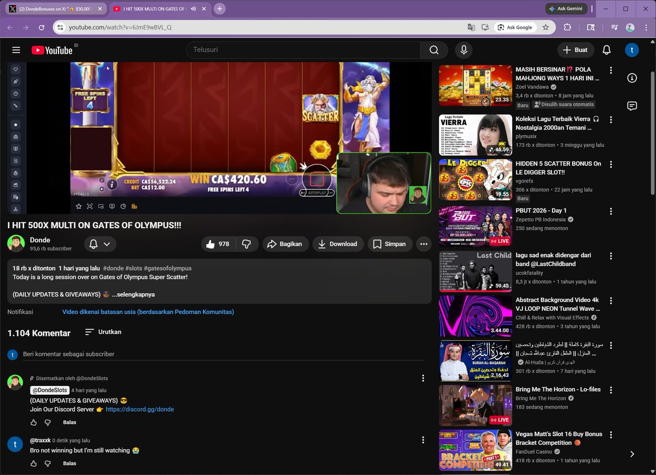Open the Urutkan sort comments menu
The height and width of the screenshot is (475, 656).
click(103, 332)
